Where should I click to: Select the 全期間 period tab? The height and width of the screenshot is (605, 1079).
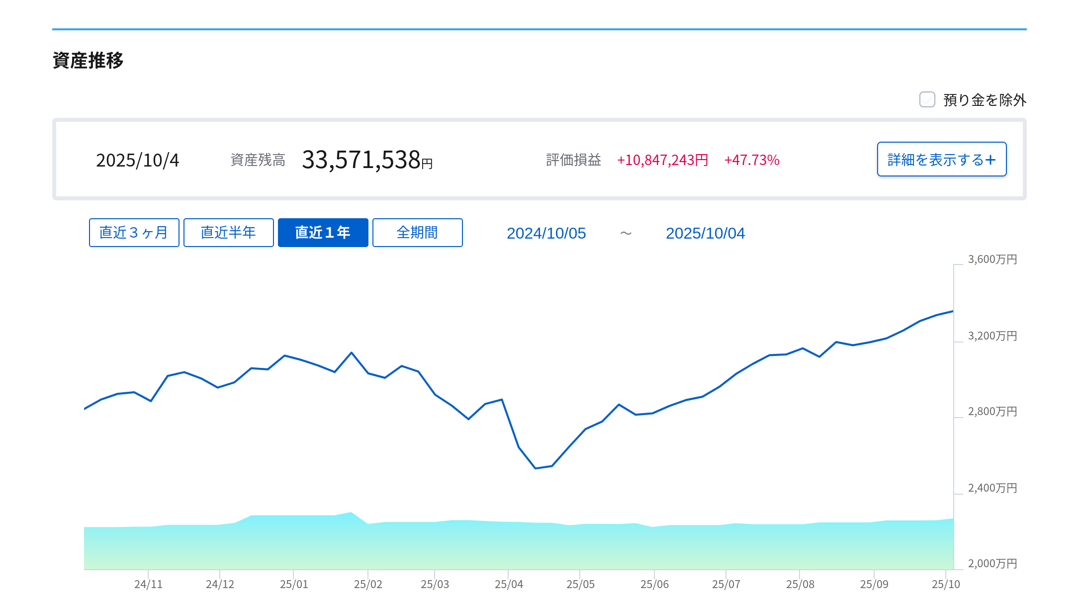coord(417,233)
